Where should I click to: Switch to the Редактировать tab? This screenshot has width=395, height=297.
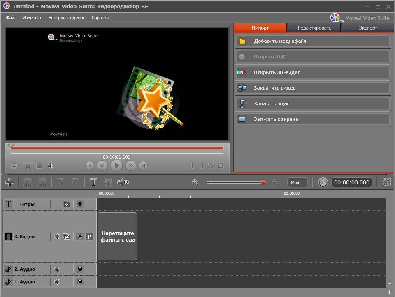[x=314, y=28]
